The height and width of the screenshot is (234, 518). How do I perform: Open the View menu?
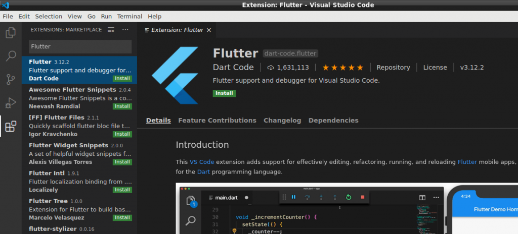click(x=75, y=16)
